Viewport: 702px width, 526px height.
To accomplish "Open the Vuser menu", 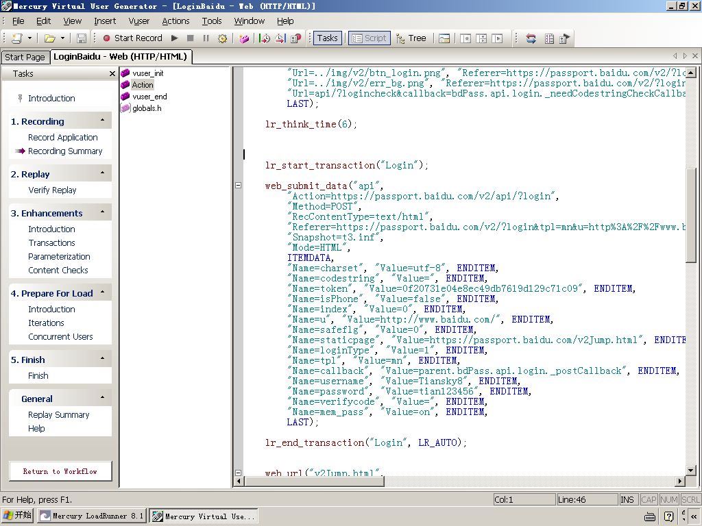I will point(138,21).
